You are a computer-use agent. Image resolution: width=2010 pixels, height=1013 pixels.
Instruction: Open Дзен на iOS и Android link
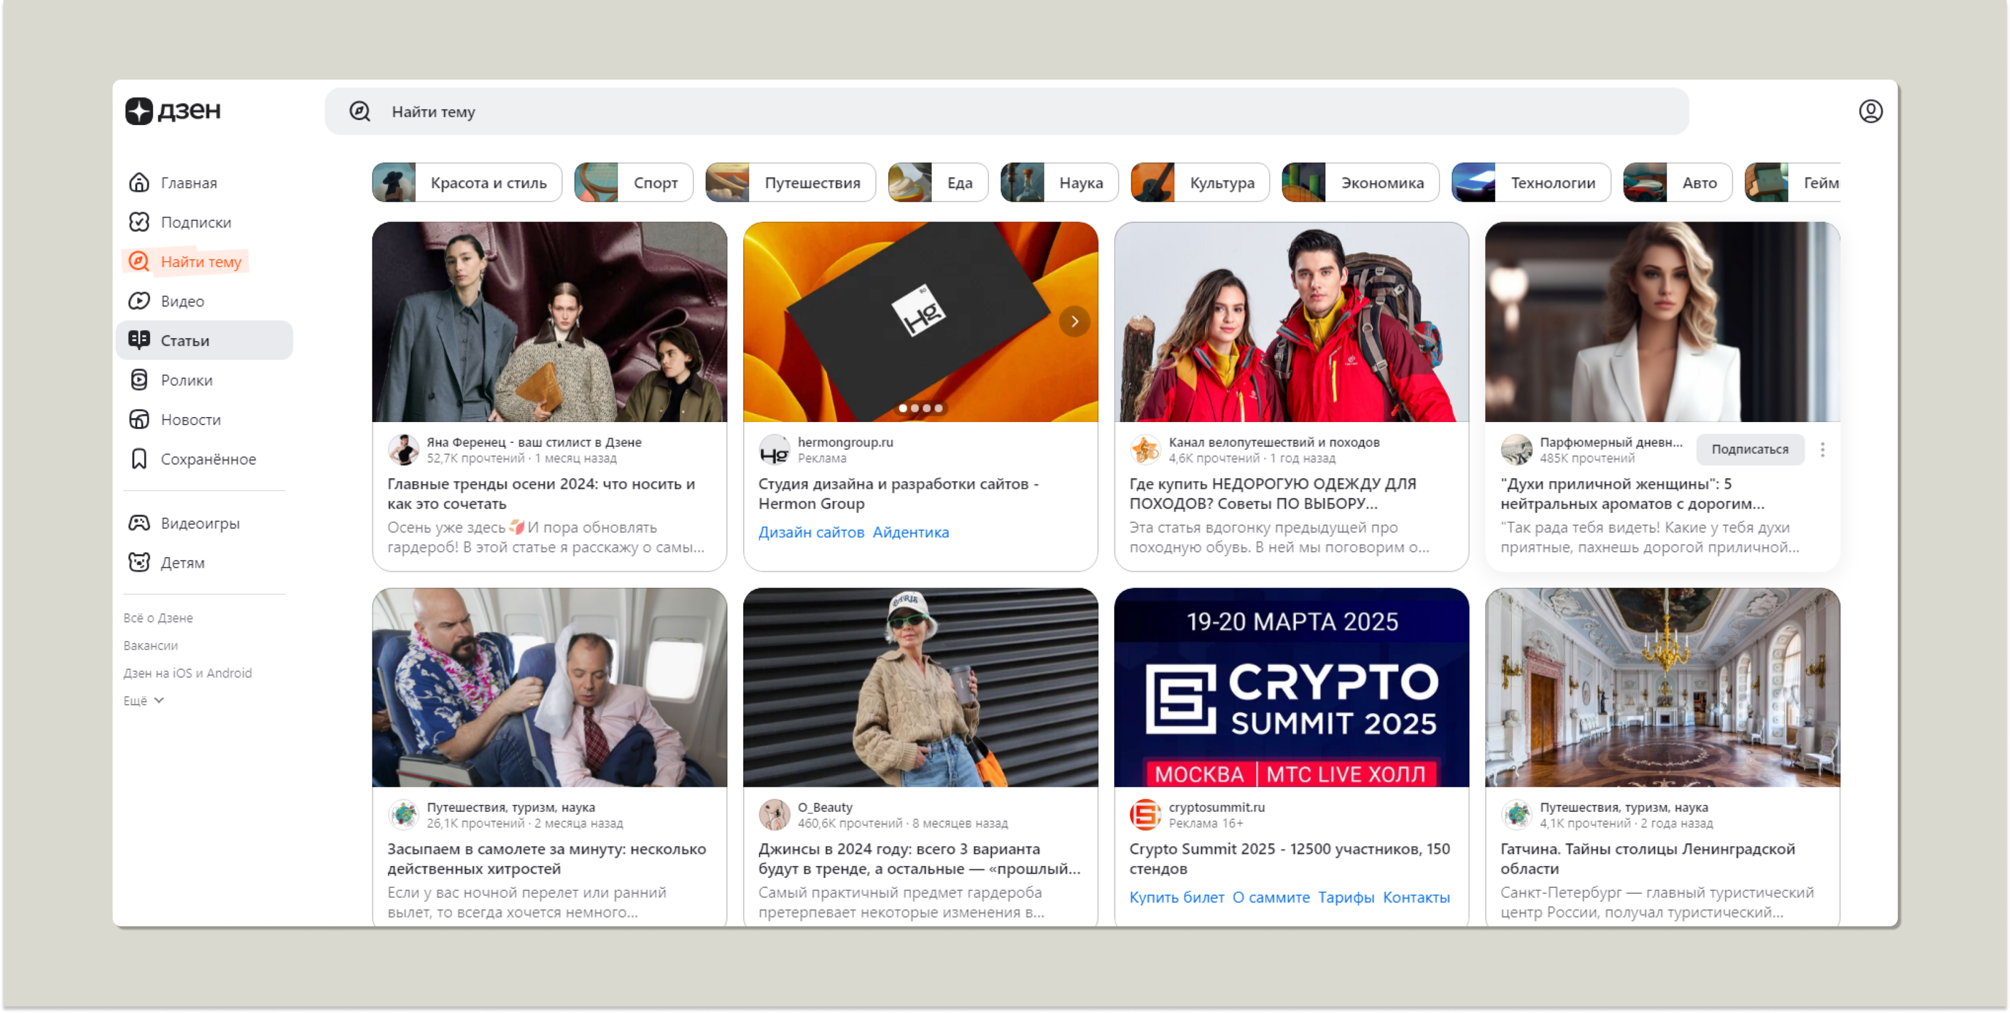pyautogui.click(x=187, y=673)
